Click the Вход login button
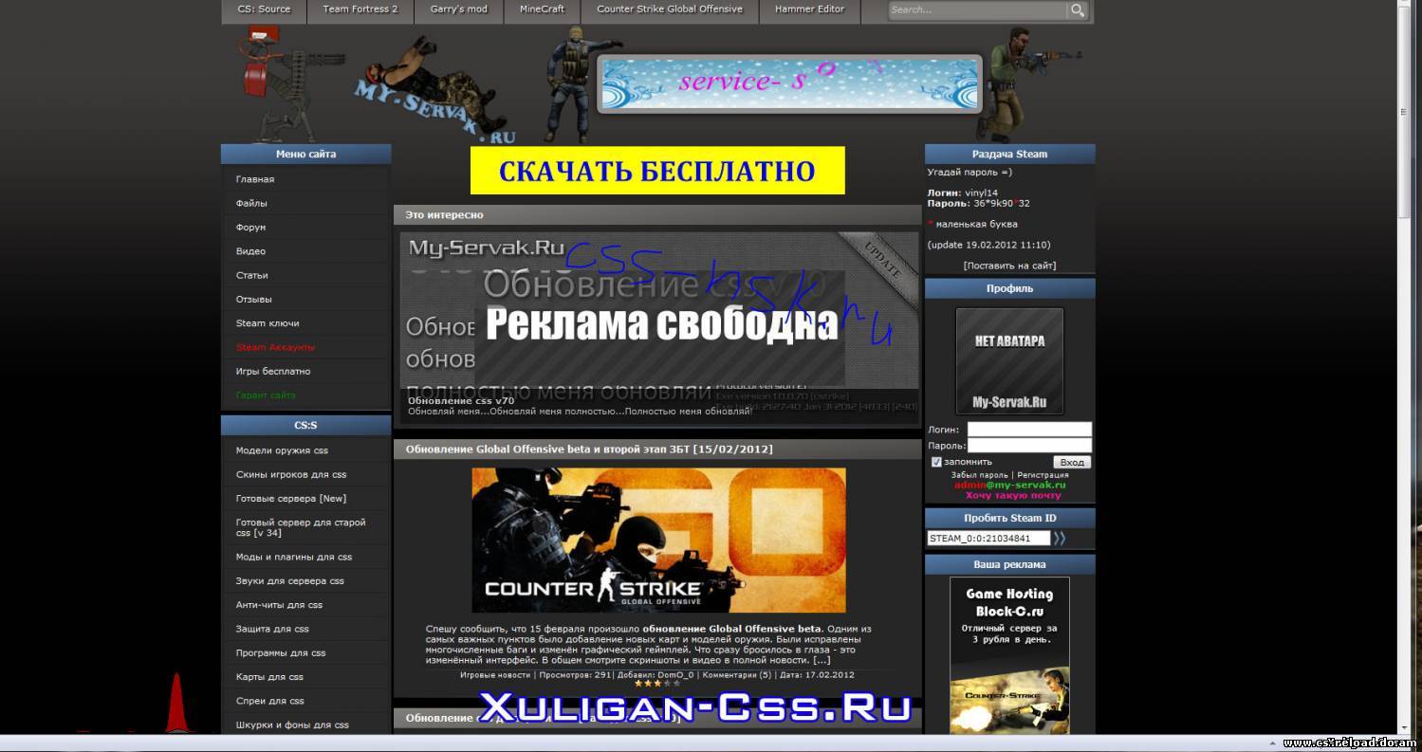 (1072, 462)
